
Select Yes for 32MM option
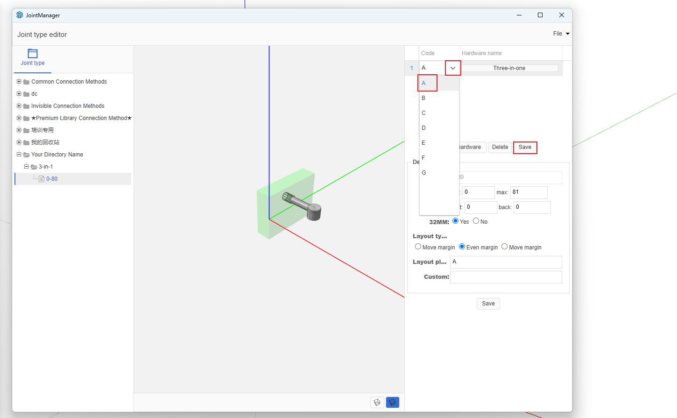pos(455,221)
